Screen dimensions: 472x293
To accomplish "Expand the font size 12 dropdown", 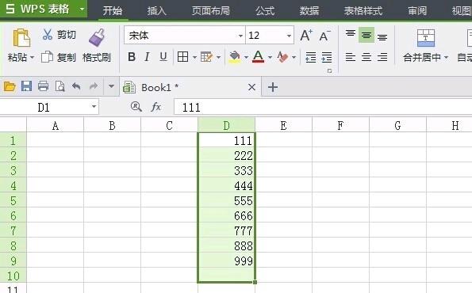I will click(x=289, y=36).
